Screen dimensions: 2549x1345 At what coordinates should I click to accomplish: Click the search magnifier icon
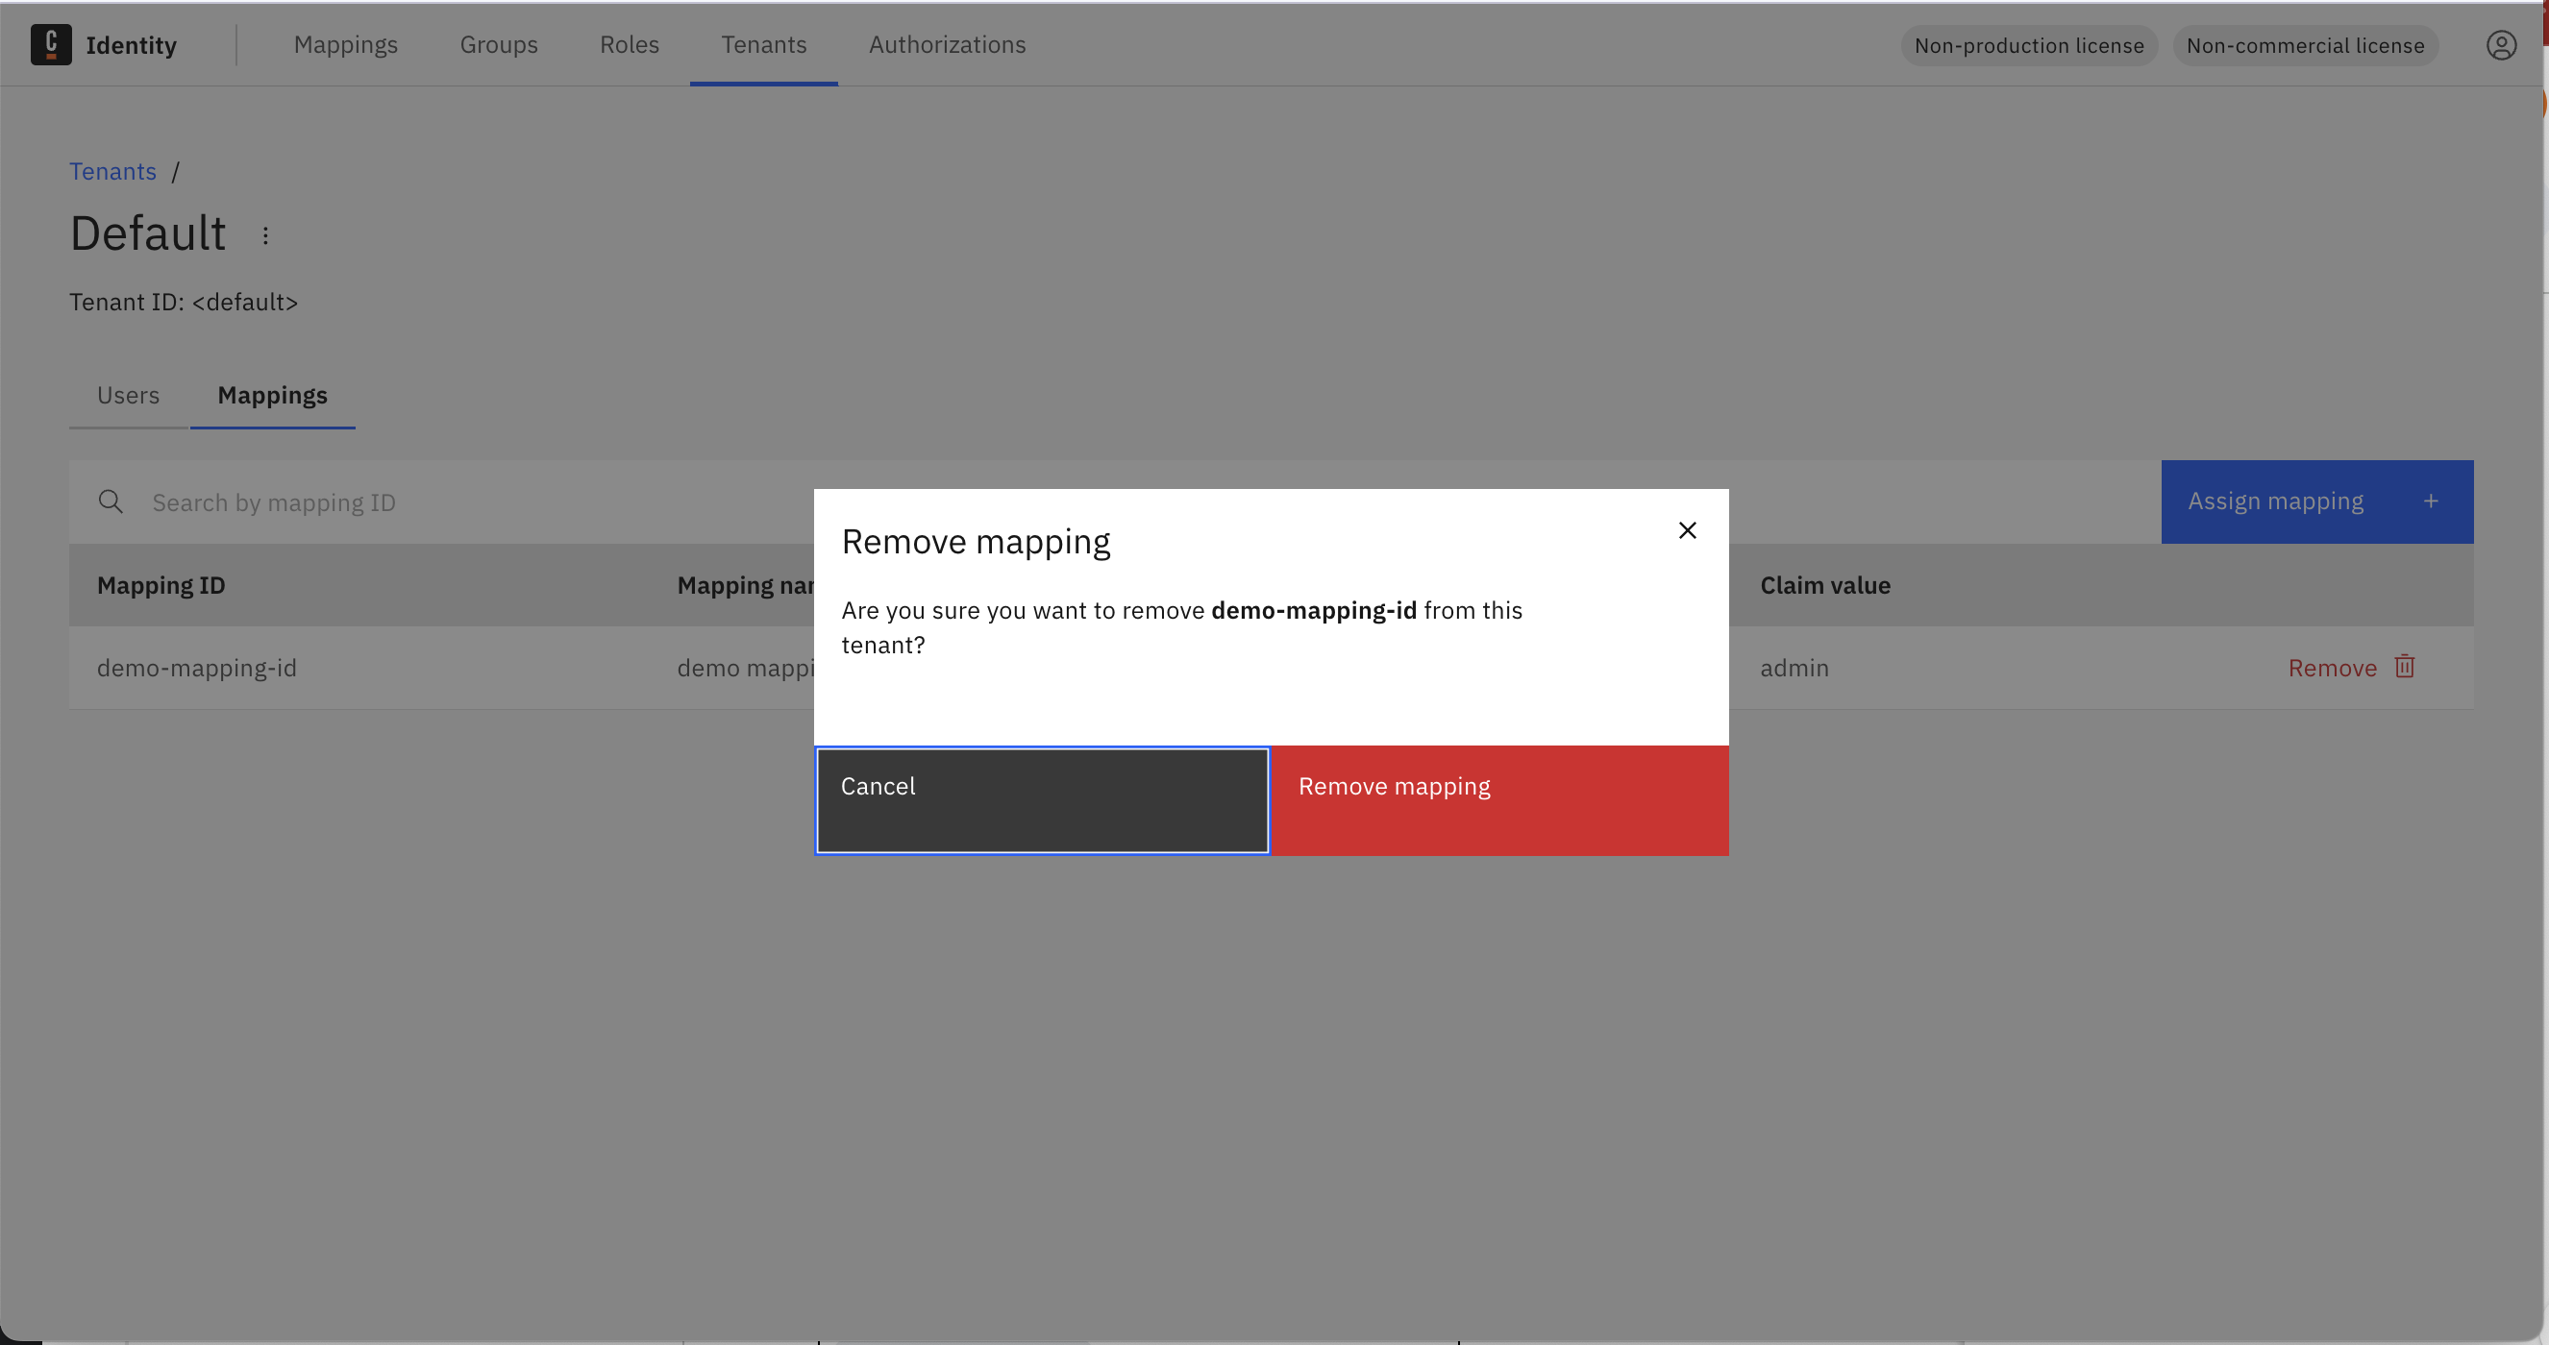(x=111, y=501)
